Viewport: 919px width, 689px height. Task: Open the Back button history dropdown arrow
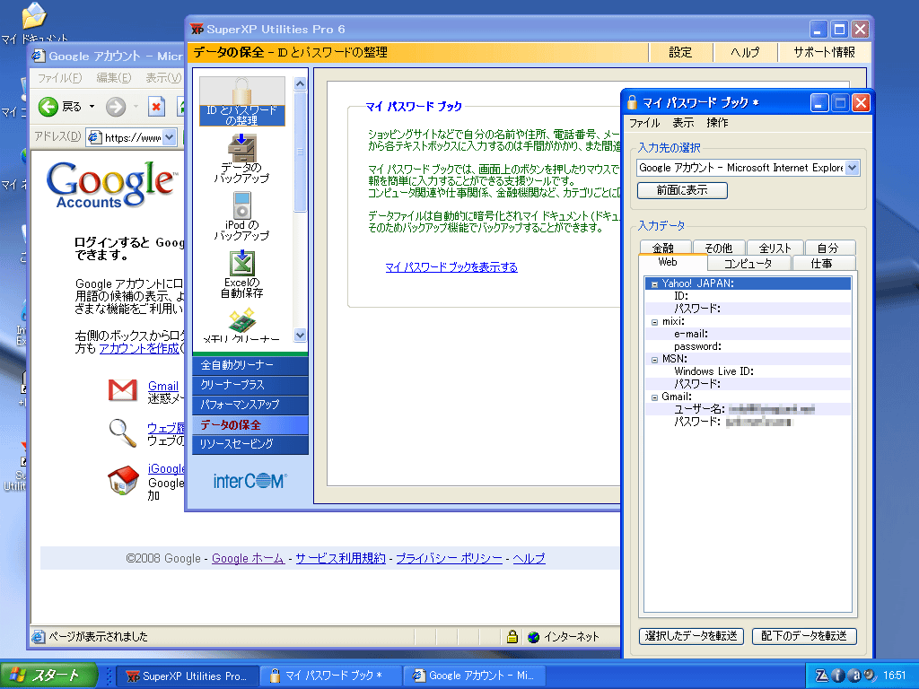pyautogui.click(x=92, y=107)
